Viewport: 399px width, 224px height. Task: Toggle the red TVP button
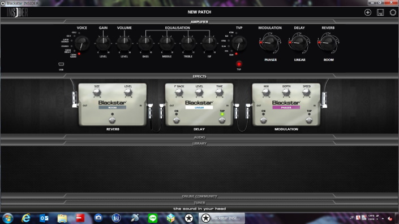(x=239, y=64)
